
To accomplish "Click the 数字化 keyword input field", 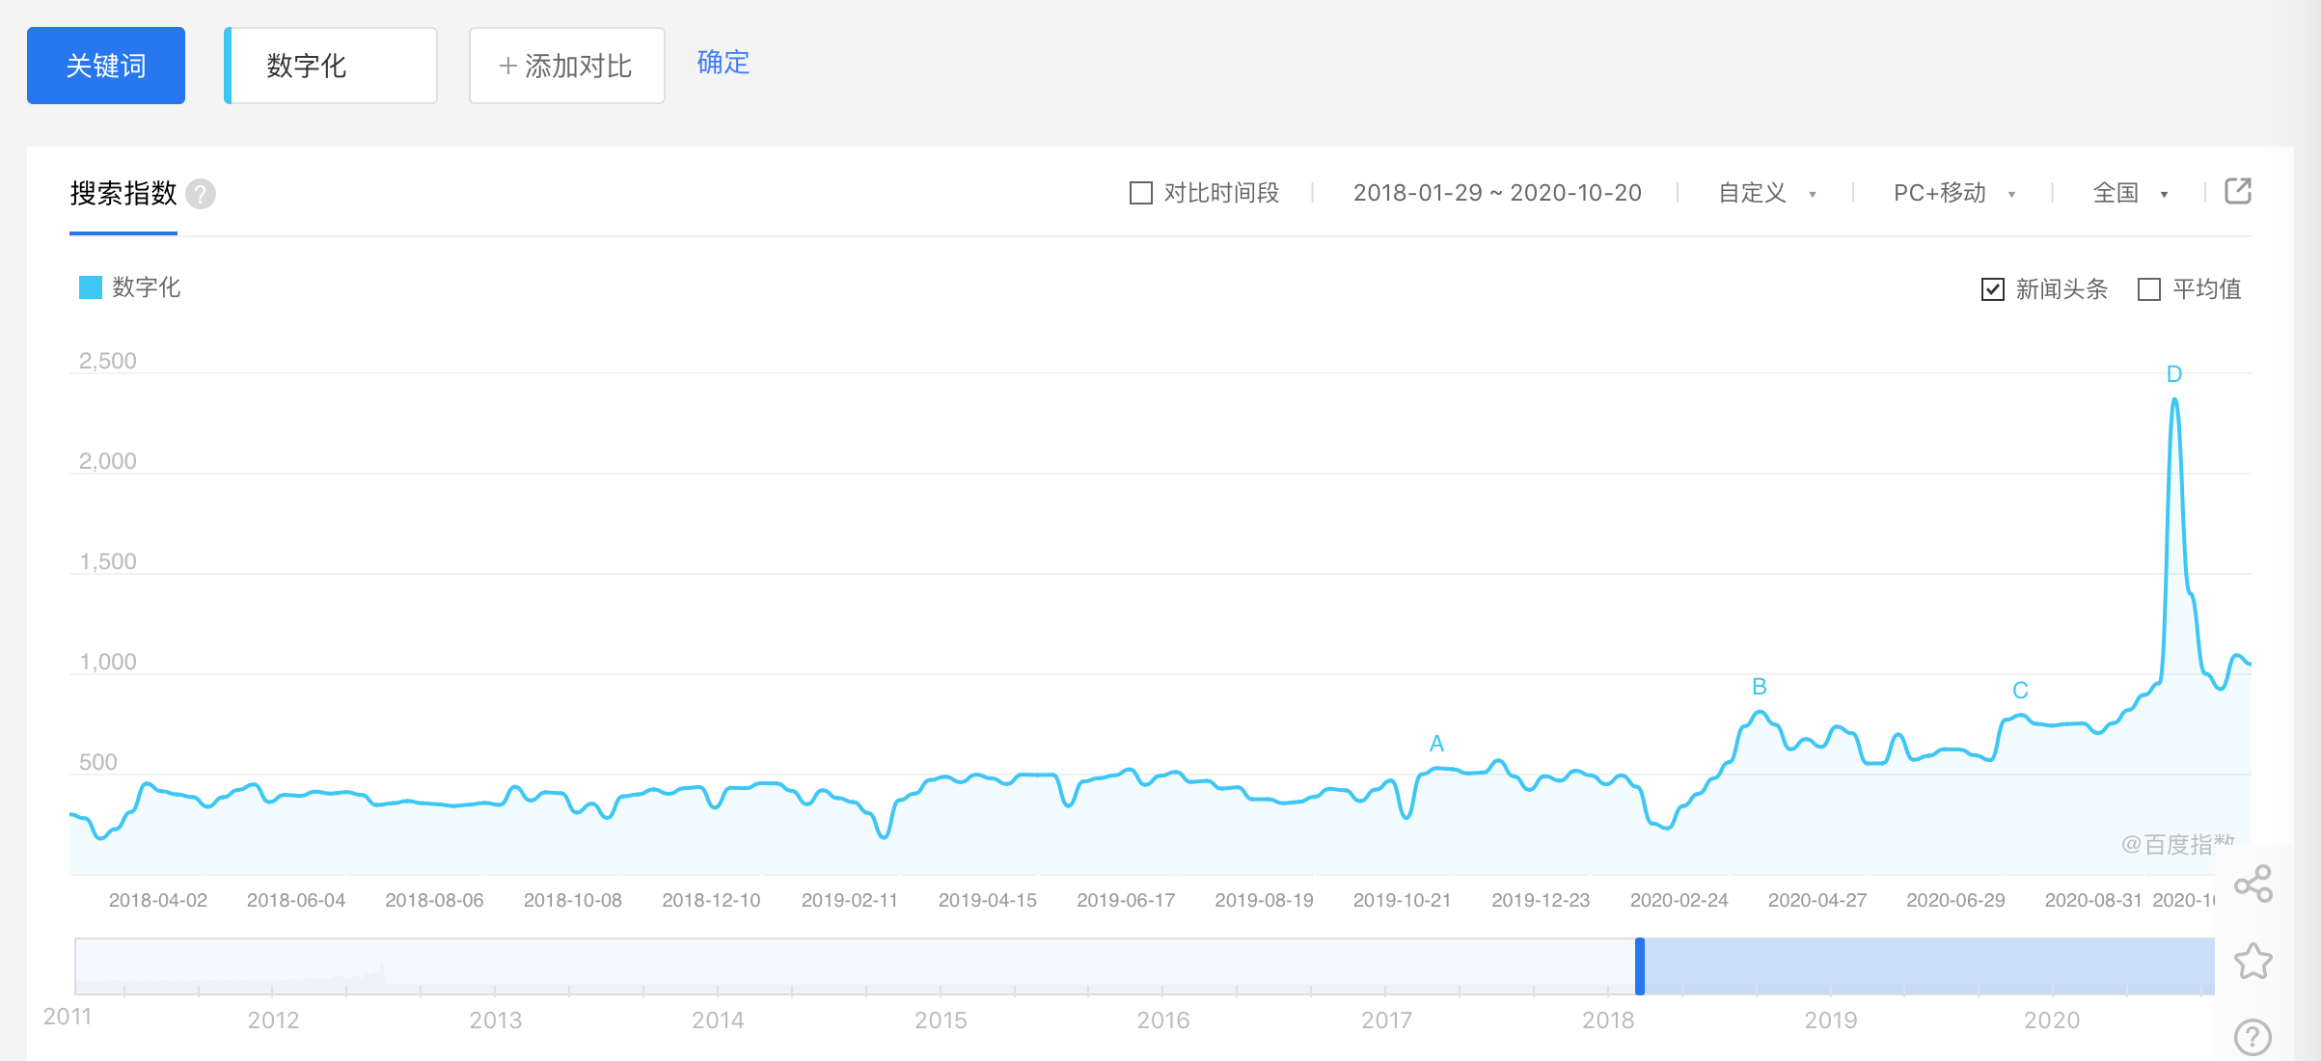I will click(x=332, y=66).
